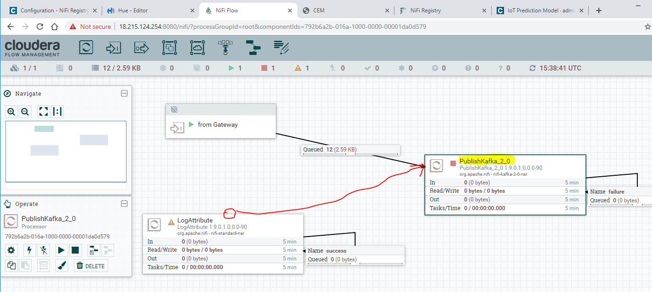Switch to CEM browser tab
This screenshot has height=292, width=652.
coord(346,11)
